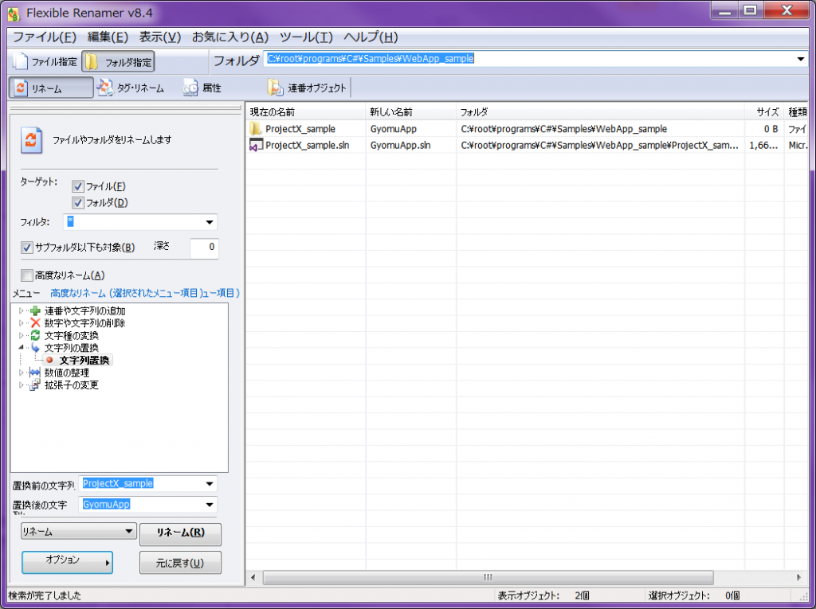Click the folder icon of ProjectX_sample row
This screenshot has width=816, height=609.
(256, 128)
